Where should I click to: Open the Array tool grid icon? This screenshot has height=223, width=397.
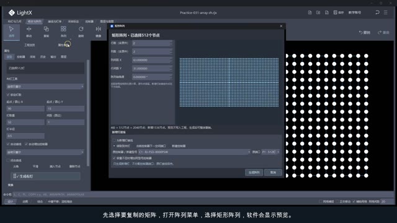(63, 29)
